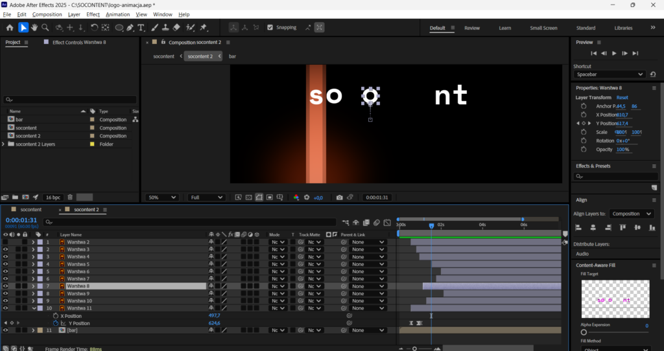This screenshot has height=351, width=664.
Task: Take a snapshot with camera icon
Action: [339, 198]
